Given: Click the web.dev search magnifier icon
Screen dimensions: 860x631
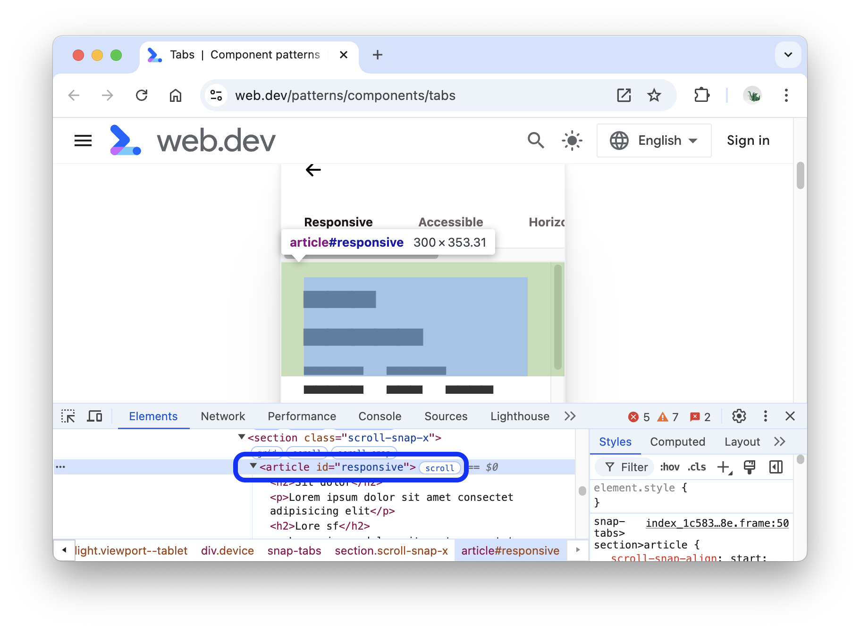Looking at the screenshot, I should click(x=536, y=140).
